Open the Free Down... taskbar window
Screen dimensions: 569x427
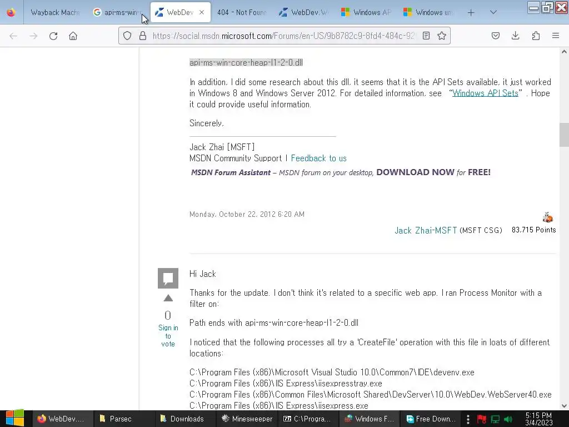(x=430, y=419)
